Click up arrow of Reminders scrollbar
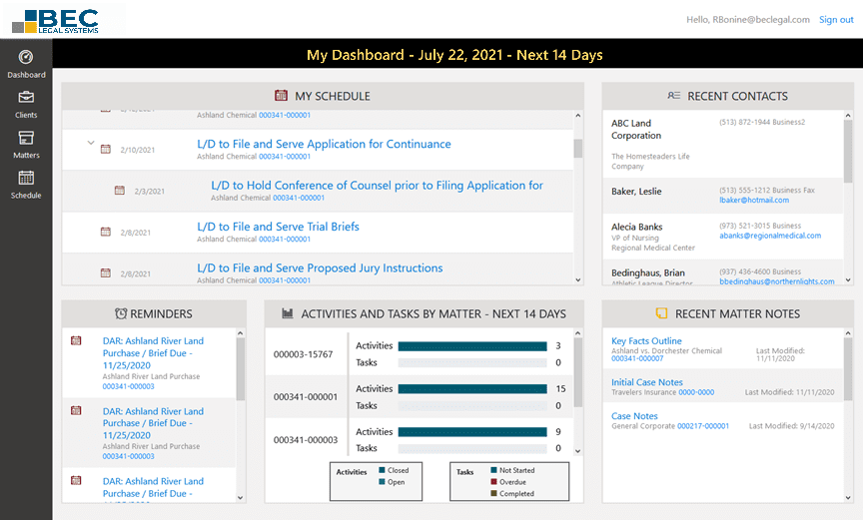Viewport: 863px width, 520px height. tap(240, 333)
